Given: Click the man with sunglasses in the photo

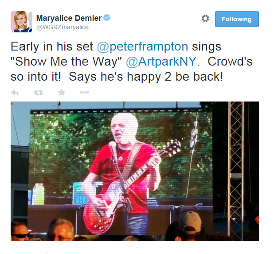Looking at the screenshot, I should (20, 231).
